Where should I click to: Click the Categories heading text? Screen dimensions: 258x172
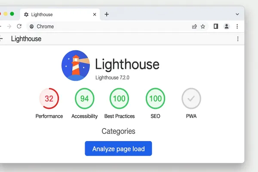coord(118,131)
